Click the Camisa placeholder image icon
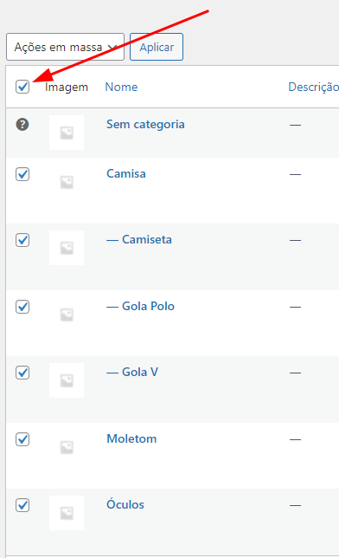Screen dimensions: 339x558 (67, 182)
